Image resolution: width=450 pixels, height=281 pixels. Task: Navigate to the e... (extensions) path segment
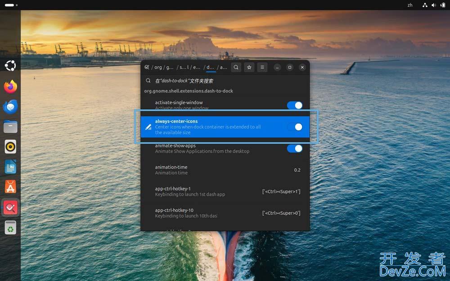point(197,67)
